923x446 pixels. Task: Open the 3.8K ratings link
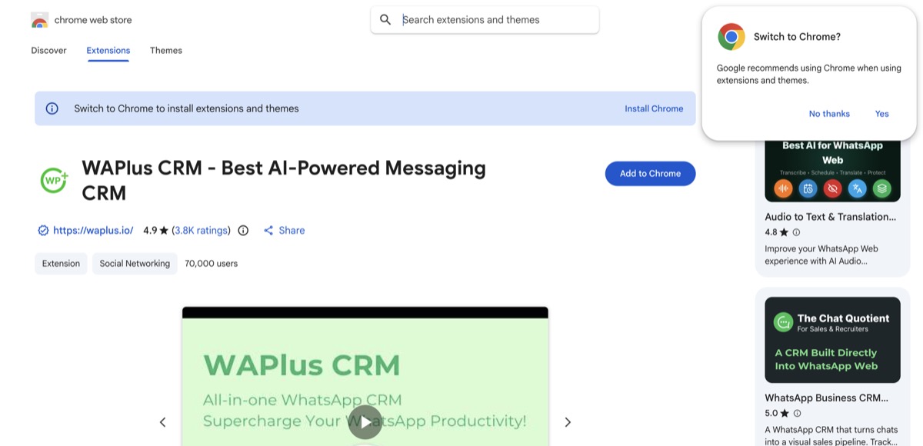point(202,231)
